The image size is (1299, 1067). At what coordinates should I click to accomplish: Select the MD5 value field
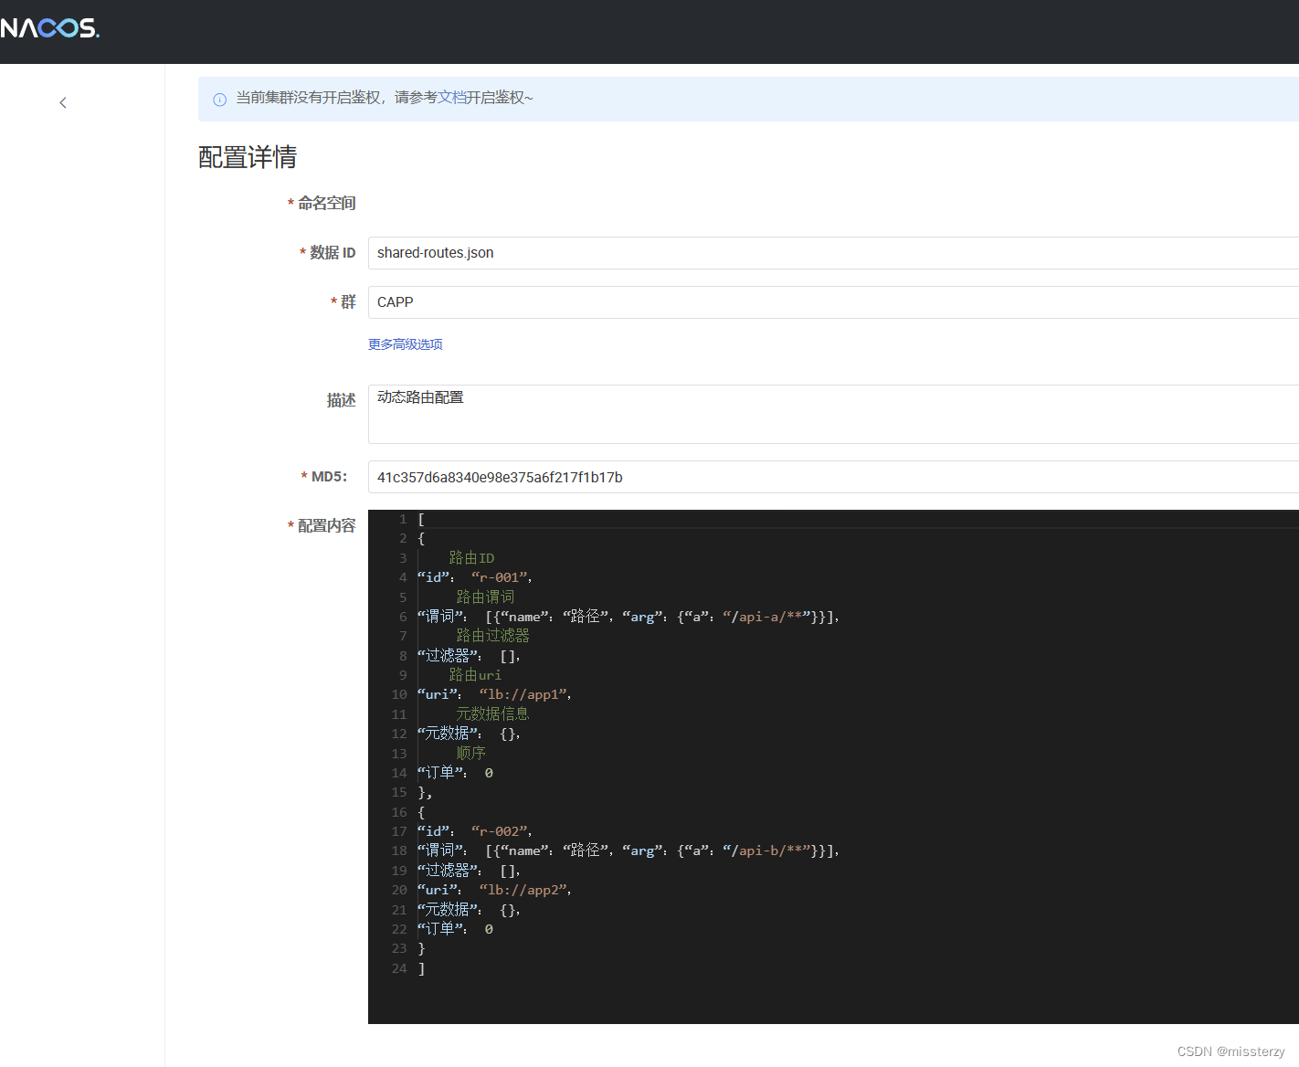click(833, 477)
